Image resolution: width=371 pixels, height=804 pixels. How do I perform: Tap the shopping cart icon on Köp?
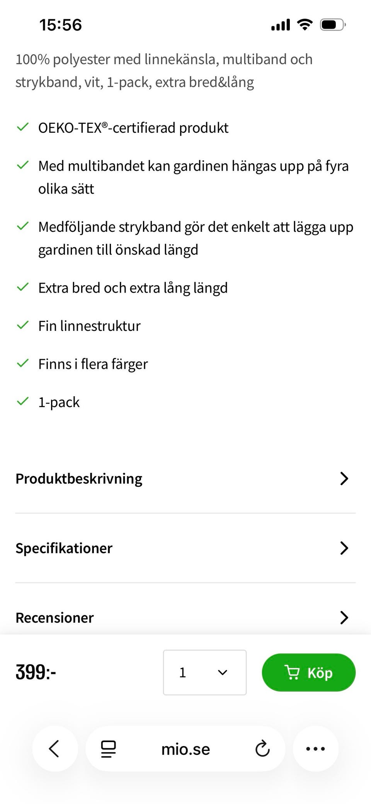(292, 672)
